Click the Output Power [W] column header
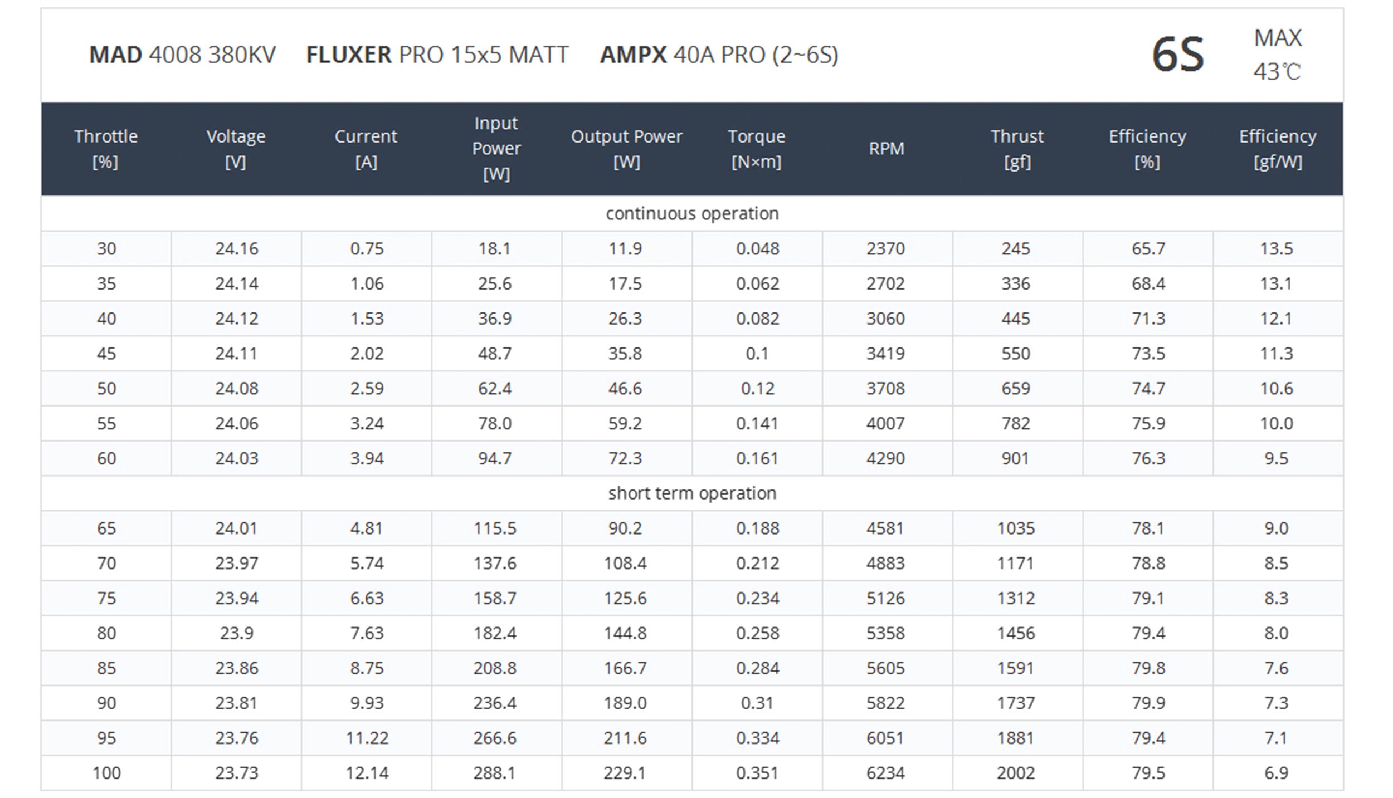The image size is (1393, 798). (627, 149)
